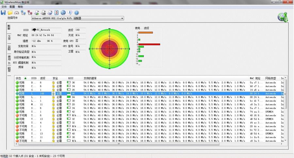
Task: Switch to the 地图 side tab
Action: pyautogui.click(x=9, y=70)
